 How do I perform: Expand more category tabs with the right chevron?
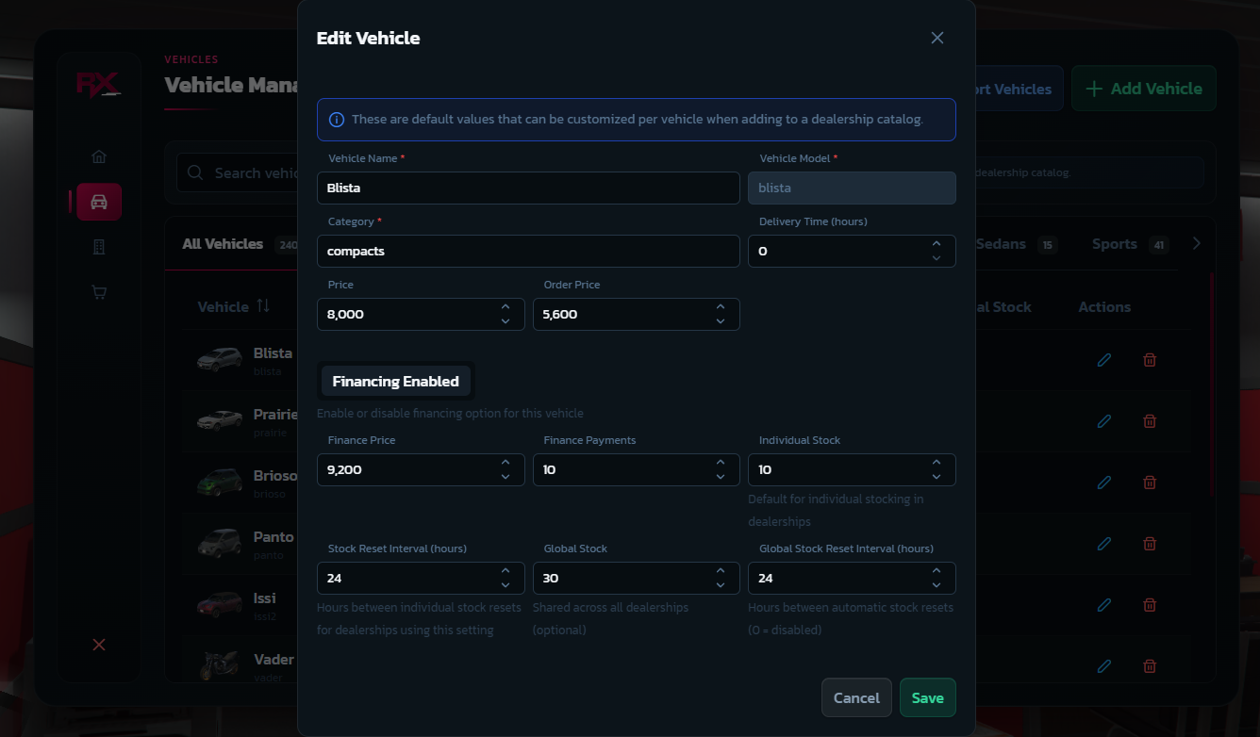coord(1196,242)
